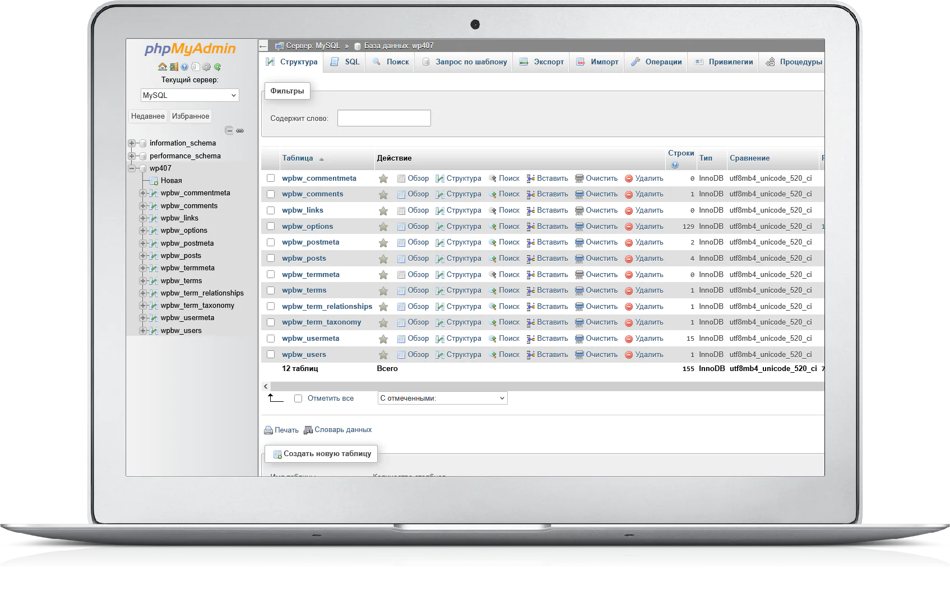Click Удалить link for wpbw_users
This screenshot has height=610, width=950.
648,354
